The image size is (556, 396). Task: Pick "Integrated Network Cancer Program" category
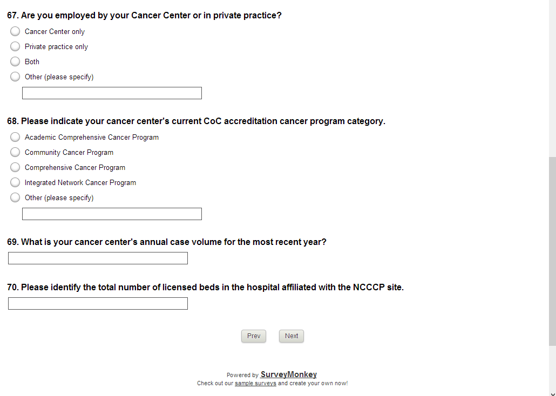15,182
